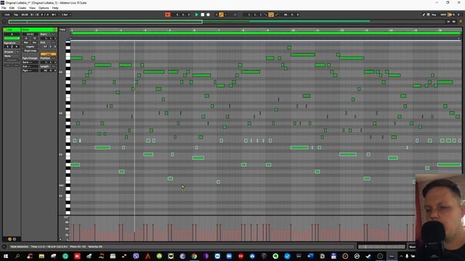Open Chrome from the taskbar
Viewport: 465px width, 261px height.
pyautogui.click(x=194, y=256)
